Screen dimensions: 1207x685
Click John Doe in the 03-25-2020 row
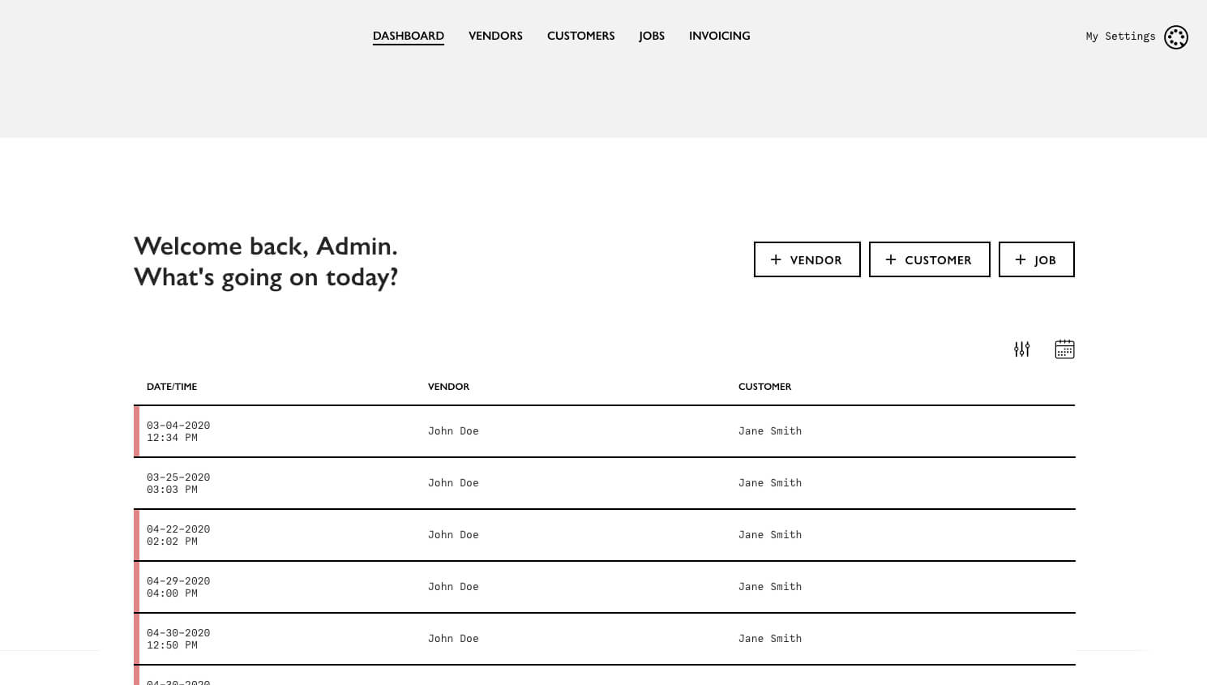coord(453,483)
